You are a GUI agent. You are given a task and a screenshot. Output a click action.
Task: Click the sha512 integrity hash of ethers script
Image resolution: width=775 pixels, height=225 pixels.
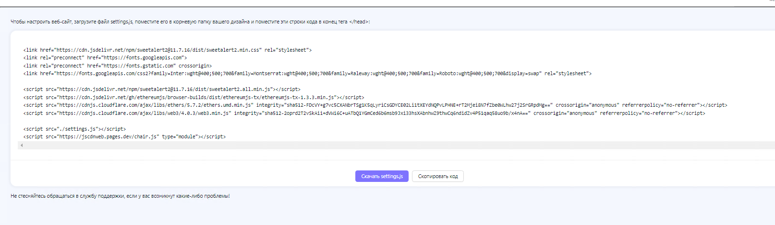tap(418, 105)
